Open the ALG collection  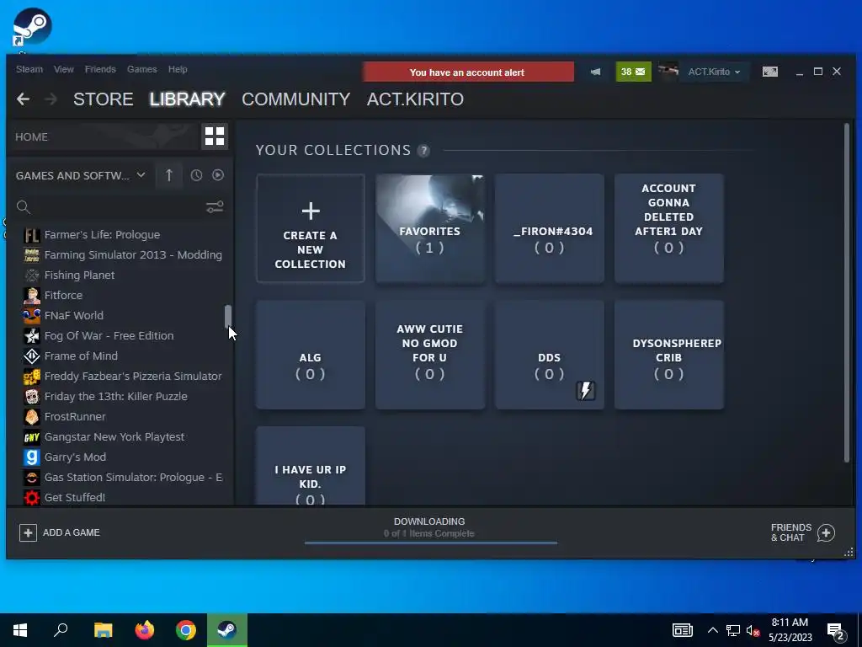point(311,355)
